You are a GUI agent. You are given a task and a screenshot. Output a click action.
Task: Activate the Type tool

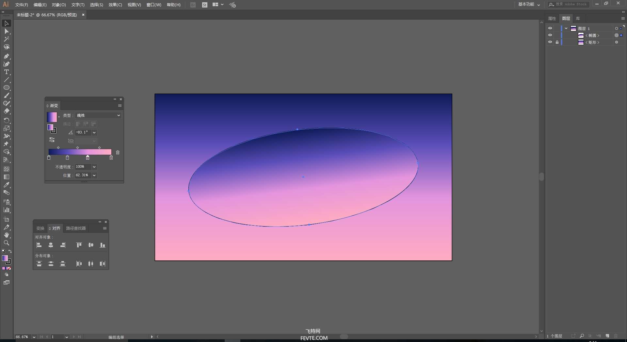(x=6, y=72)
